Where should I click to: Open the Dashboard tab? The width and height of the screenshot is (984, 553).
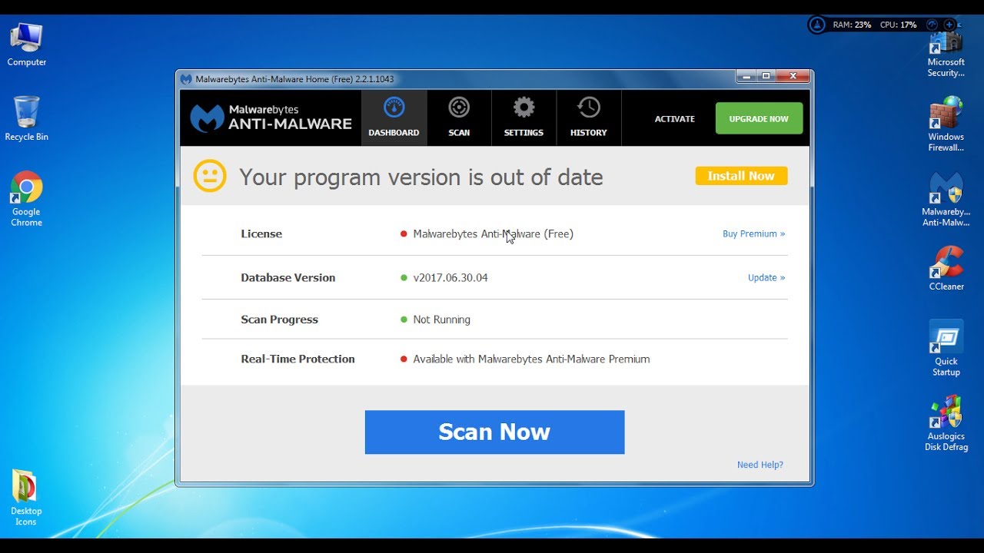[x=394, y=118]
